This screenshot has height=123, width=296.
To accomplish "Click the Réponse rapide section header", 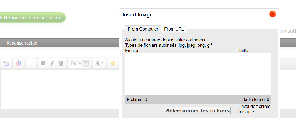I will 22,43.
